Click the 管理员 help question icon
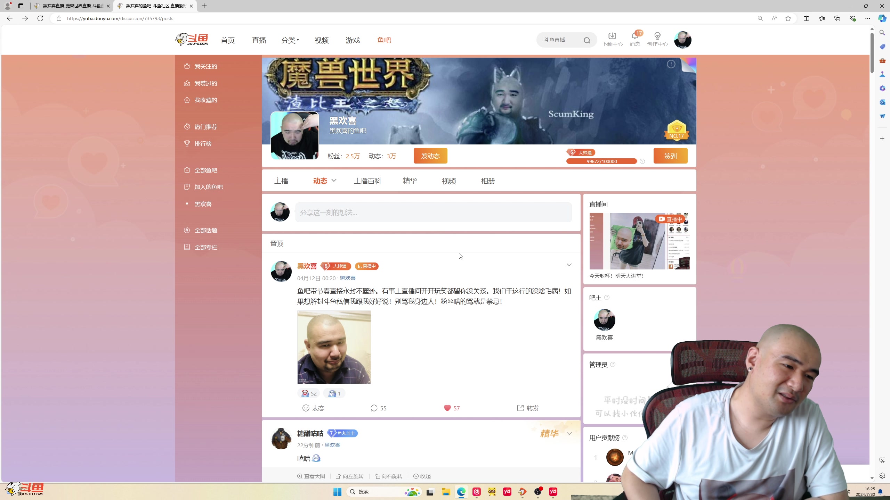The height and width of the screenshot is (500, 890). point(613,365)
